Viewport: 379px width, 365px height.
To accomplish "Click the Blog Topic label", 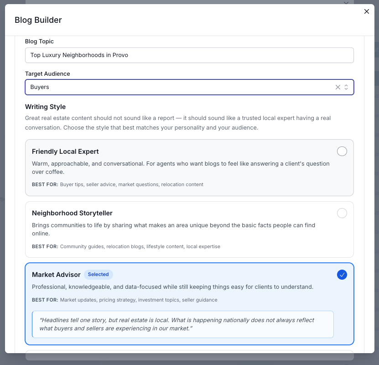I will [x=39, y=42].
